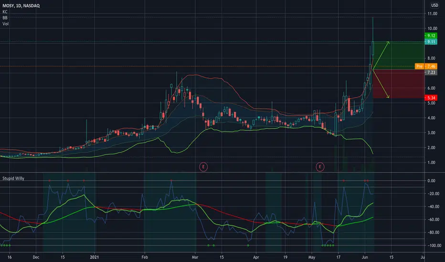
Task: Click the March earnings E marker
Action: click(x=203, y=167)
